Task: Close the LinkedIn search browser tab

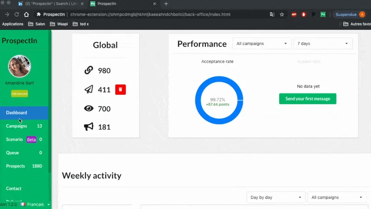Action: tap(82, 4)
